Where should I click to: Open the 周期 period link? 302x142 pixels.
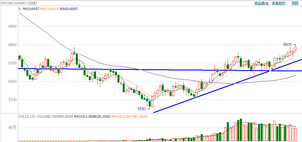pyautogui.click(x=295, y=3)
